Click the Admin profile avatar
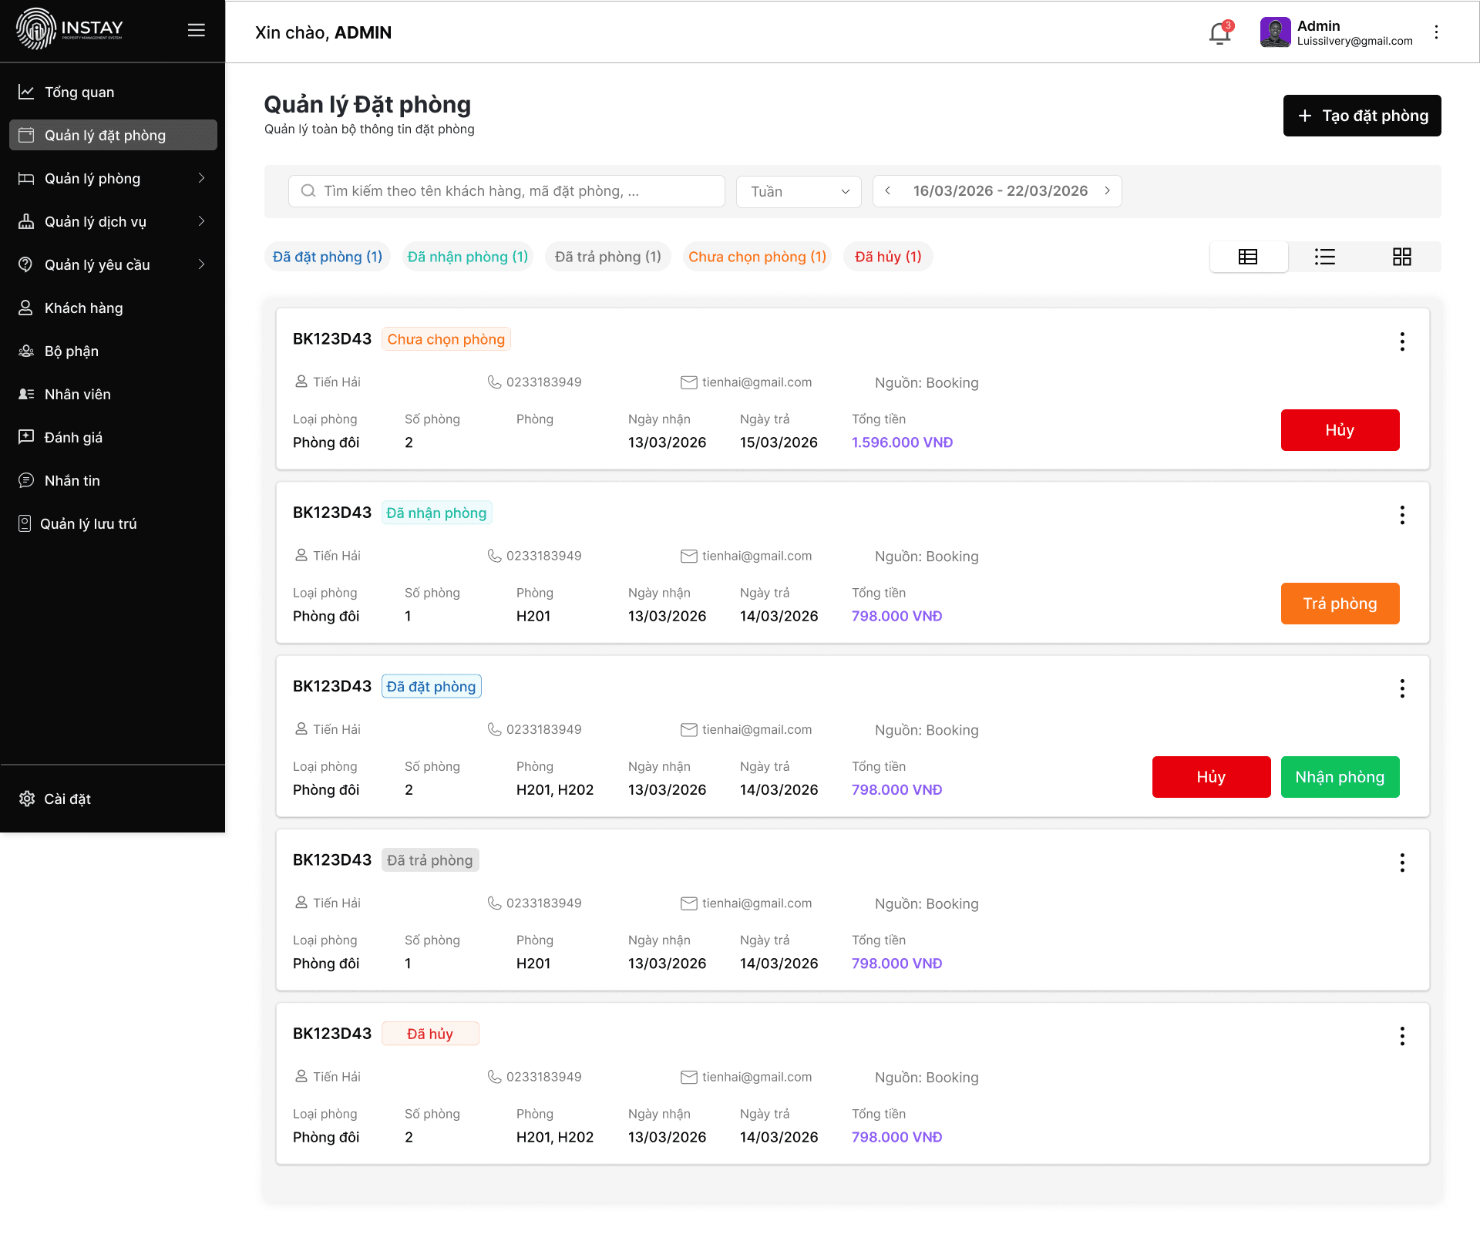The height and width of the screenshot is (1258, 1480). point(1275,32)
